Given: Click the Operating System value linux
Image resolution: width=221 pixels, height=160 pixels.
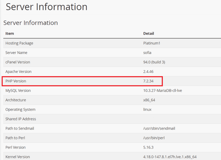Looking at the screenshot, I should [x=147, y=109].
